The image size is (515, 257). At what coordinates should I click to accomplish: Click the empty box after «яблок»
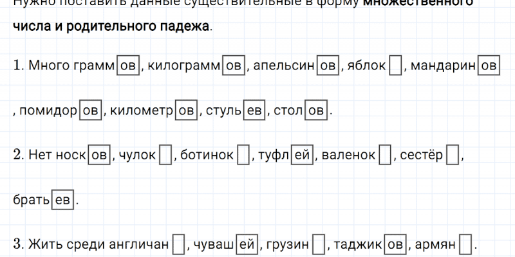pyautogui.click(x=396, y=66)
